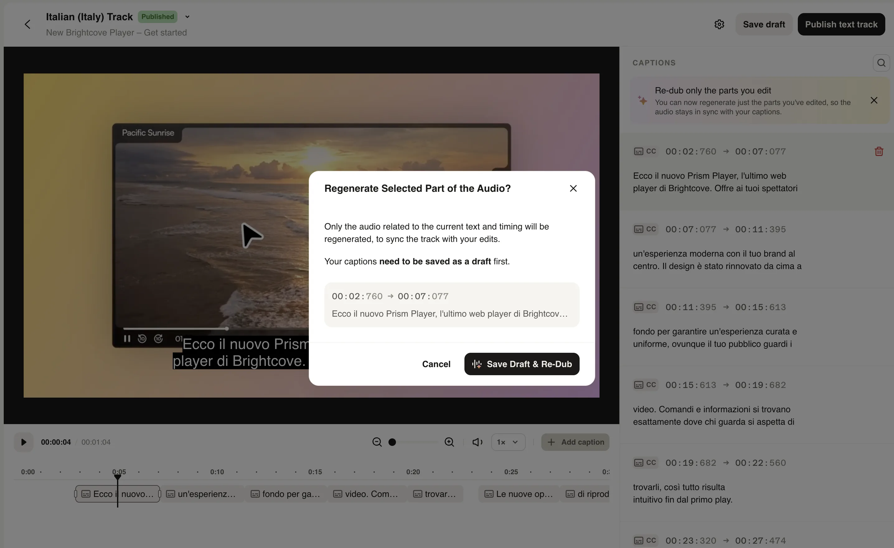
Task: Click Save Draft & Re-Dub button
Action: tap(522, 364)
